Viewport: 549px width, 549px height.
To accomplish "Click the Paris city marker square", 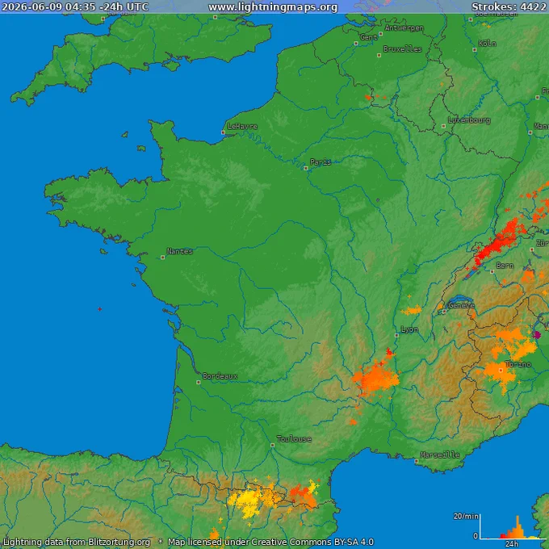I will pos(306,169).
